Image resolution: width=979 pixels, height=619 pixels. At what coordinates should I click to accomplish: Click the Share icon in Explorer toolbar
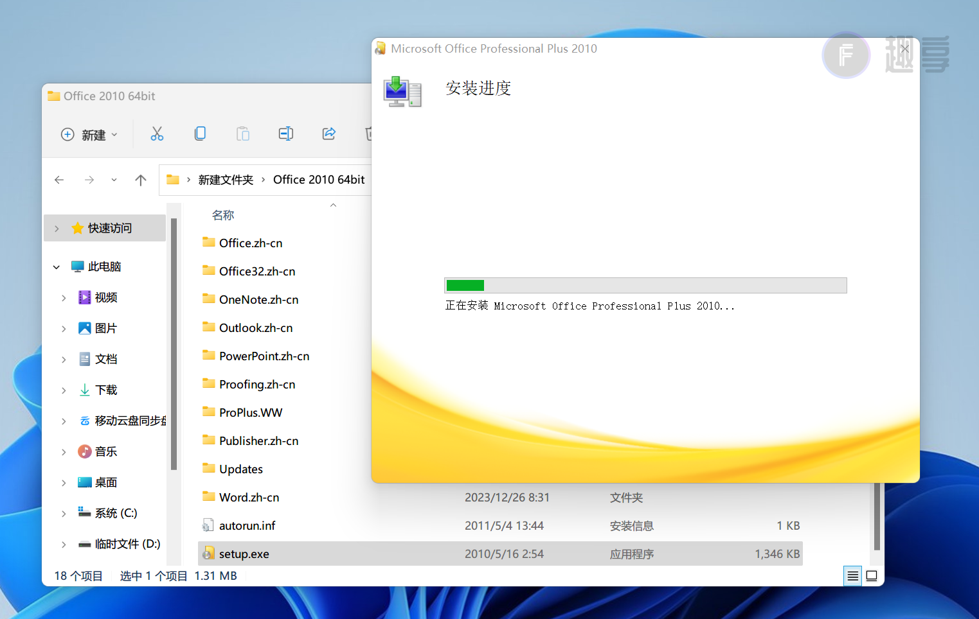tap(329, 134)
